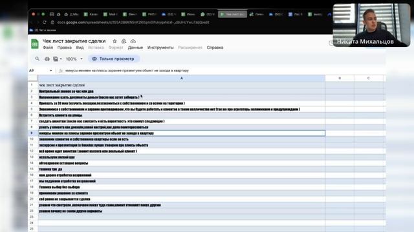Click cell всё равно не закрывается сделка
The height and width of the screenshot is (232, 414).
181,199
